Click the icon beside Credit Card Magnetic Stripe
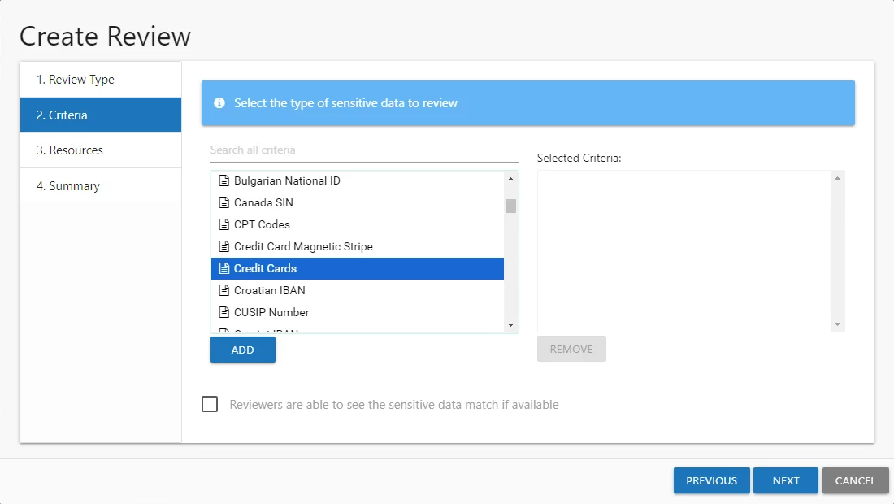 click(224, 246)
